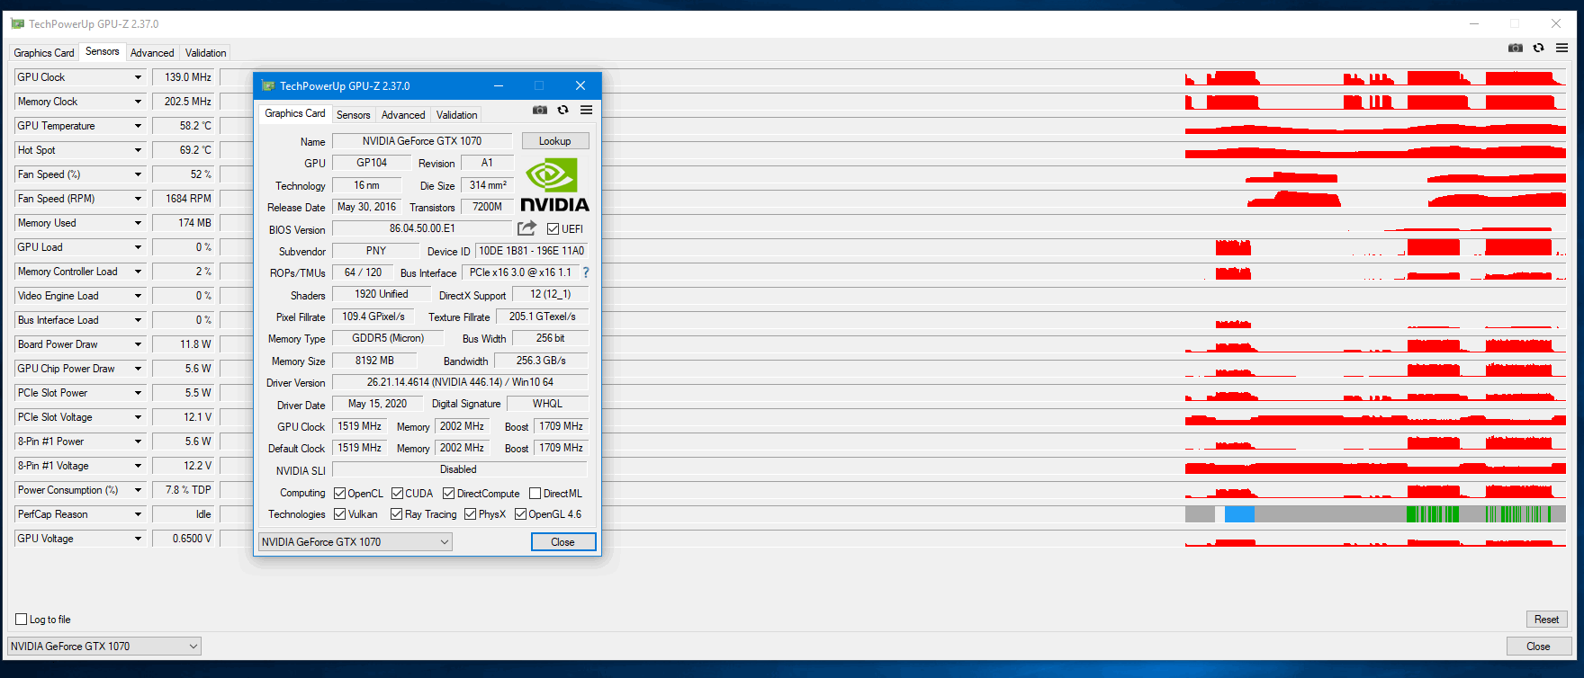Image resolution: width=1584 pixels, height=678 pixels.
Task: Switch to Graphics Card tab in back window
Action: click(44, 53)
